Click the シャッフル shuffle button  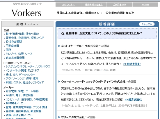coord(147,24)
